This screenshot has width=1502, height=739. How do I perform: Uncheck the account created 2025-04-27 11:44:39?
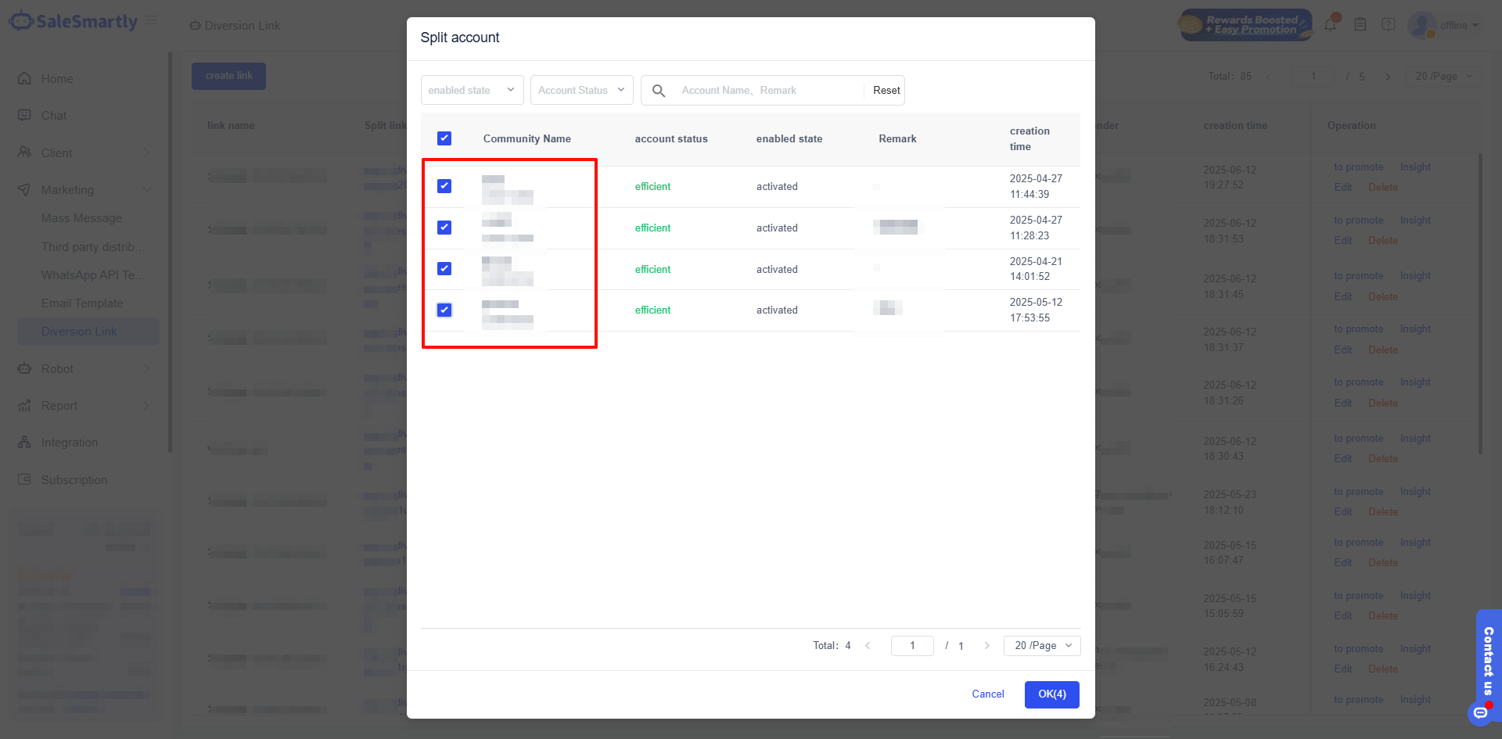pos(444,186)
